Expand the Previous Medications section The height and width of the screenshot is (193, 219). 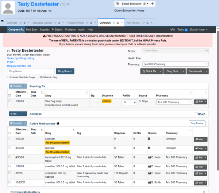click(x=203, y=191)
